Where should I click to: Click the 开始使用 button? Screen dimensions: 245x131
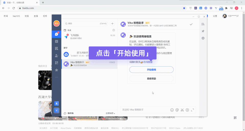point(151,70)
